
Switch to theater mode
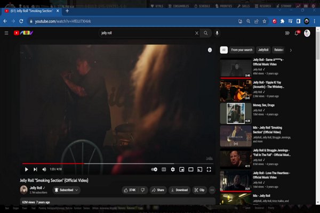[191, 169]
